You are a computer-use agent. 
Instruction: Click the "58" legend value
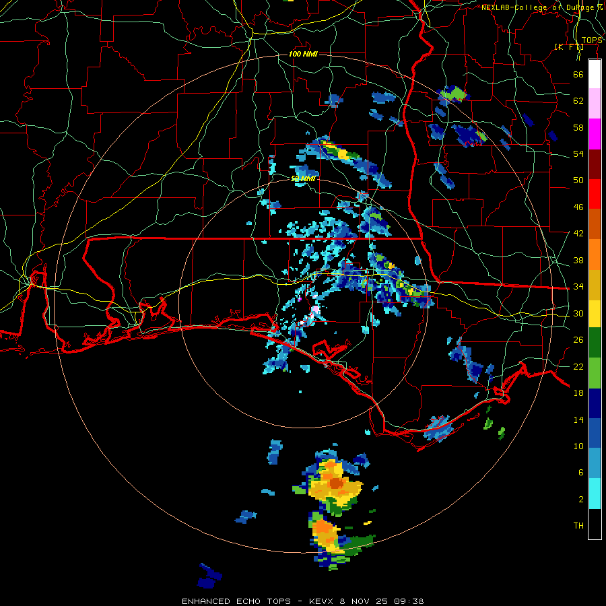578,127
